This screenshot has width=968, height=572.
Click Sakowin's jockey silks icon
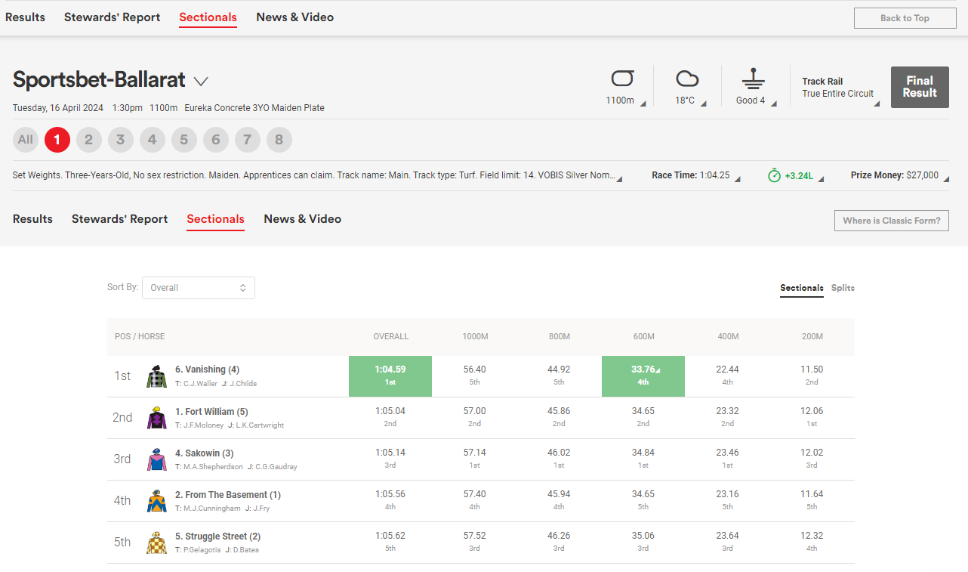click(x=157, y=459)
